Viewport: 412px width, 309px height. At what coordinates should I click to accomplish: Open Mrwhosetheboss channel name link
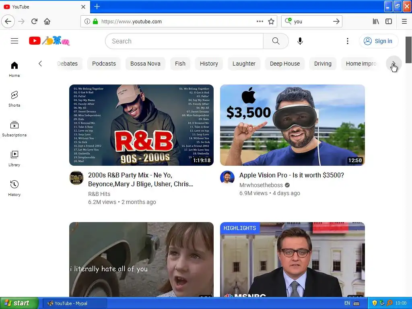coord(261,185)
